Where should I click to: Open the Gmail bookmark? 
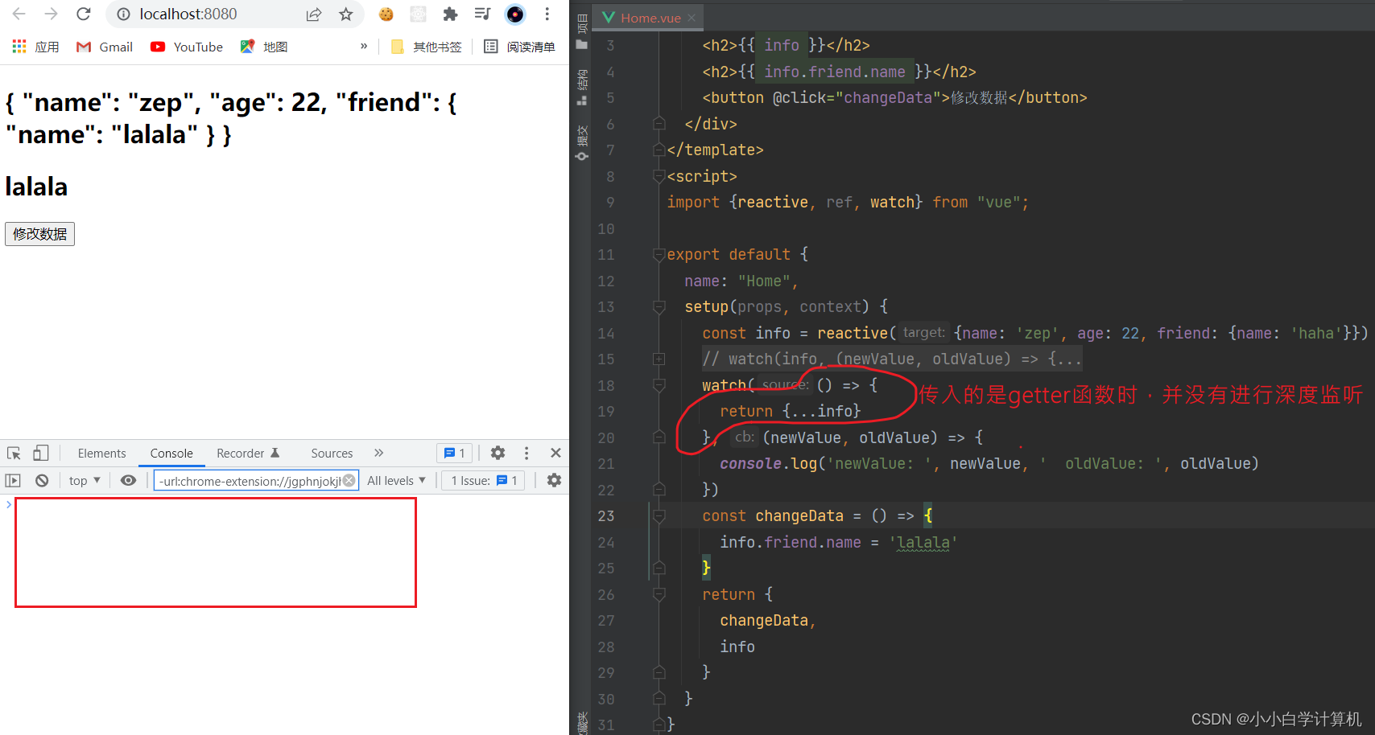[105, 47]
